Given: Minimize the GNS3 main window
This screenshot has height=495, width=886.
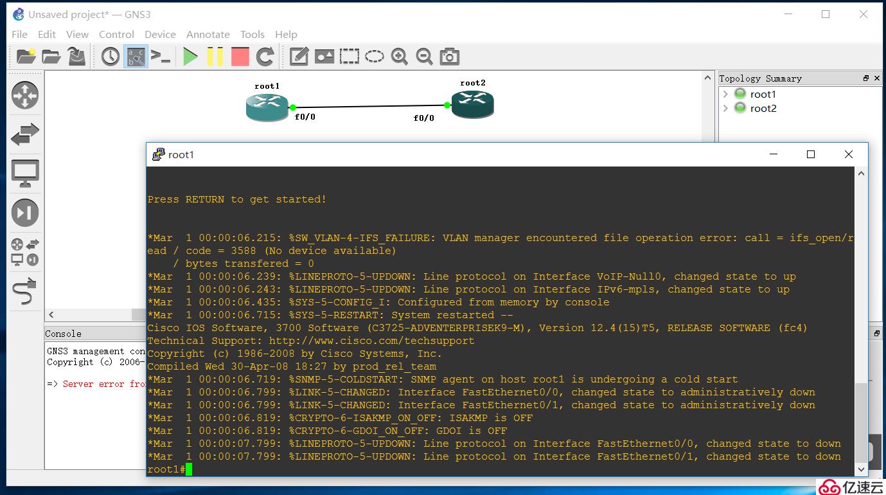Looking at the screenshot, I should [x=788, y=14].
